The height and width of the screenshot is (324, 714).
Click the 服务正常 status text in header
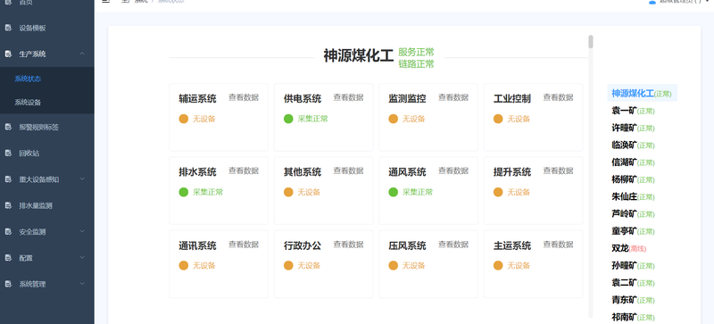(416, 52)
